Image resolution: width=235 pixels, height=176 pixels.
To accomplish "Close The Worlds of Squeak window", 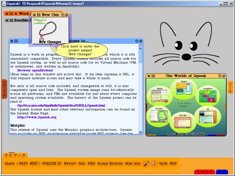I will pos(149,76).
